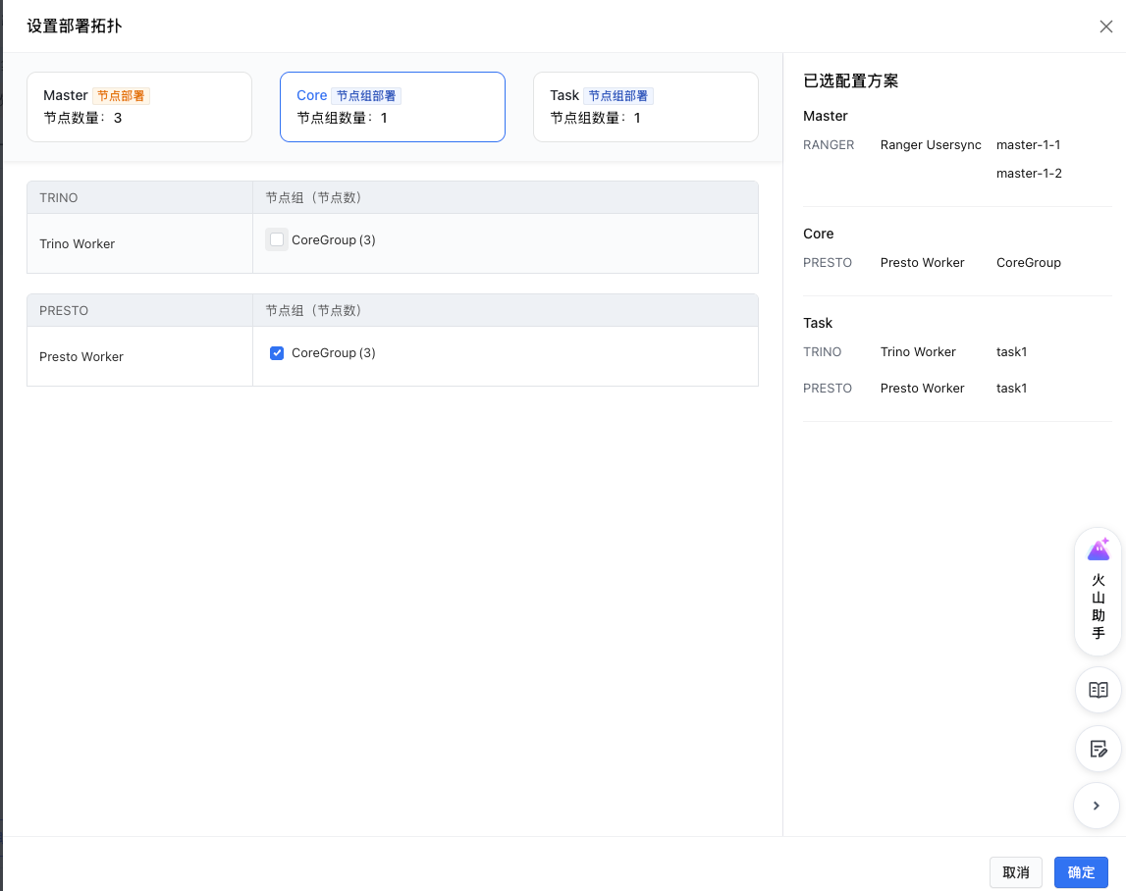Collapse the floating sidebar with chevron arrow
This screenshot has height=891, width=1126.
1097,806
